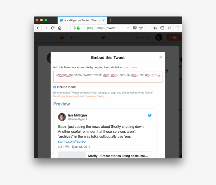Open a new browser tab
The width and height of the screenshot is (216, 185).
pyautogui.click(x=111, y=20)
